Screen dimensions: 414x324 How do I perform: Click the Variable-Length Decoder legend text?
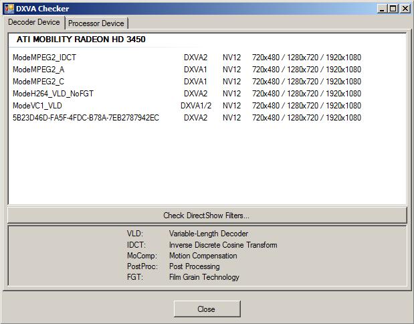tap(208, 234)
